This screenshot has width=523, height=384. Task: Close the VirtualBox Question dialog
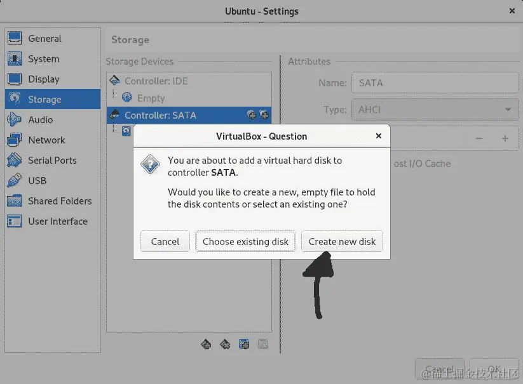pyautogui.click(x=379, y=136)
